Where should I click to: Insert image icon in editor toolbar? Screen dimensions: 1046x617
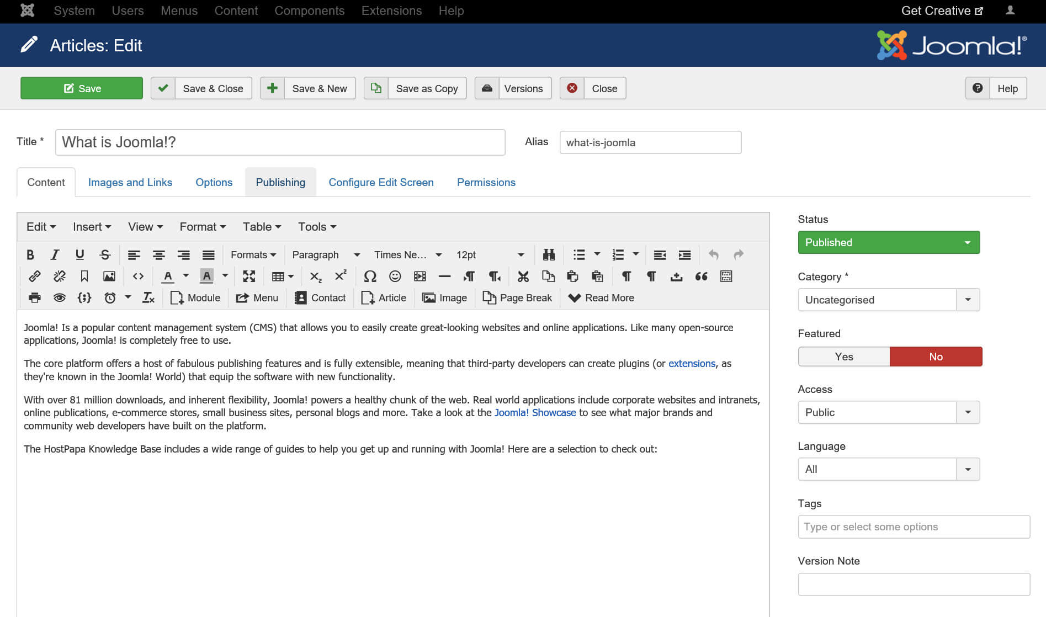109,276
